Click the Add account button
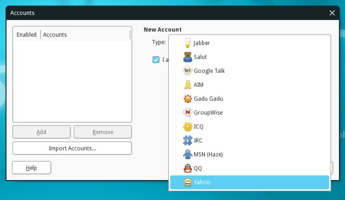 tap(42, 132)
